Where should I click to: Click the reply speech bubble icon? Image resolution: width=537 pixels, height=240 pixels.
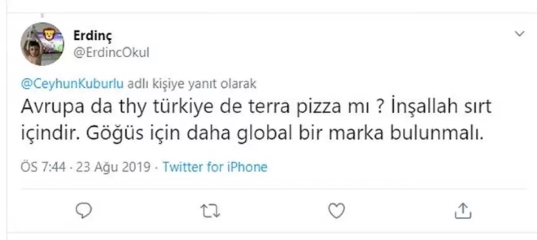84,210
